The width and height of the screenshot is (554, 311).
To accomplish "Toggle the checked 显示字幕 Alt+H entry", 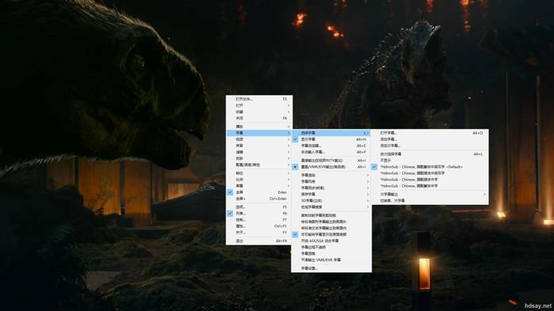I will click(331, 139).
